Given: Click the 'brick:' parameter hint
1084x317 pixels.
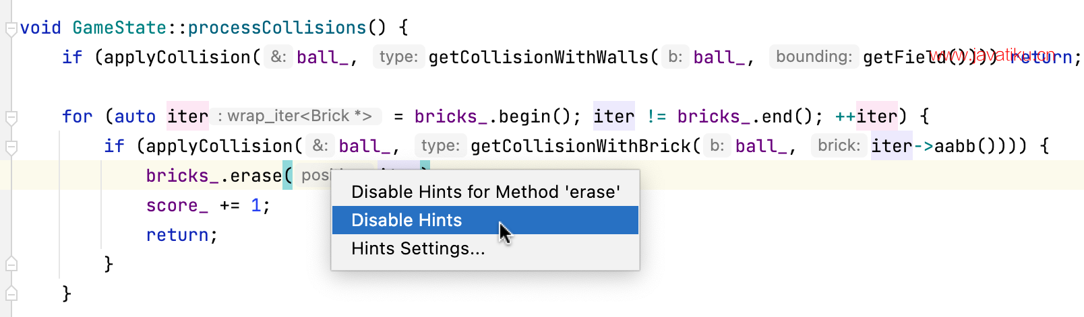Looking at the screenshot, I should 839,145.
